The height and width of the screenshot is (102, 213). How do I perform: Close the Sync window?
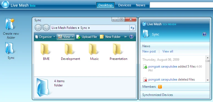point(131,20)
